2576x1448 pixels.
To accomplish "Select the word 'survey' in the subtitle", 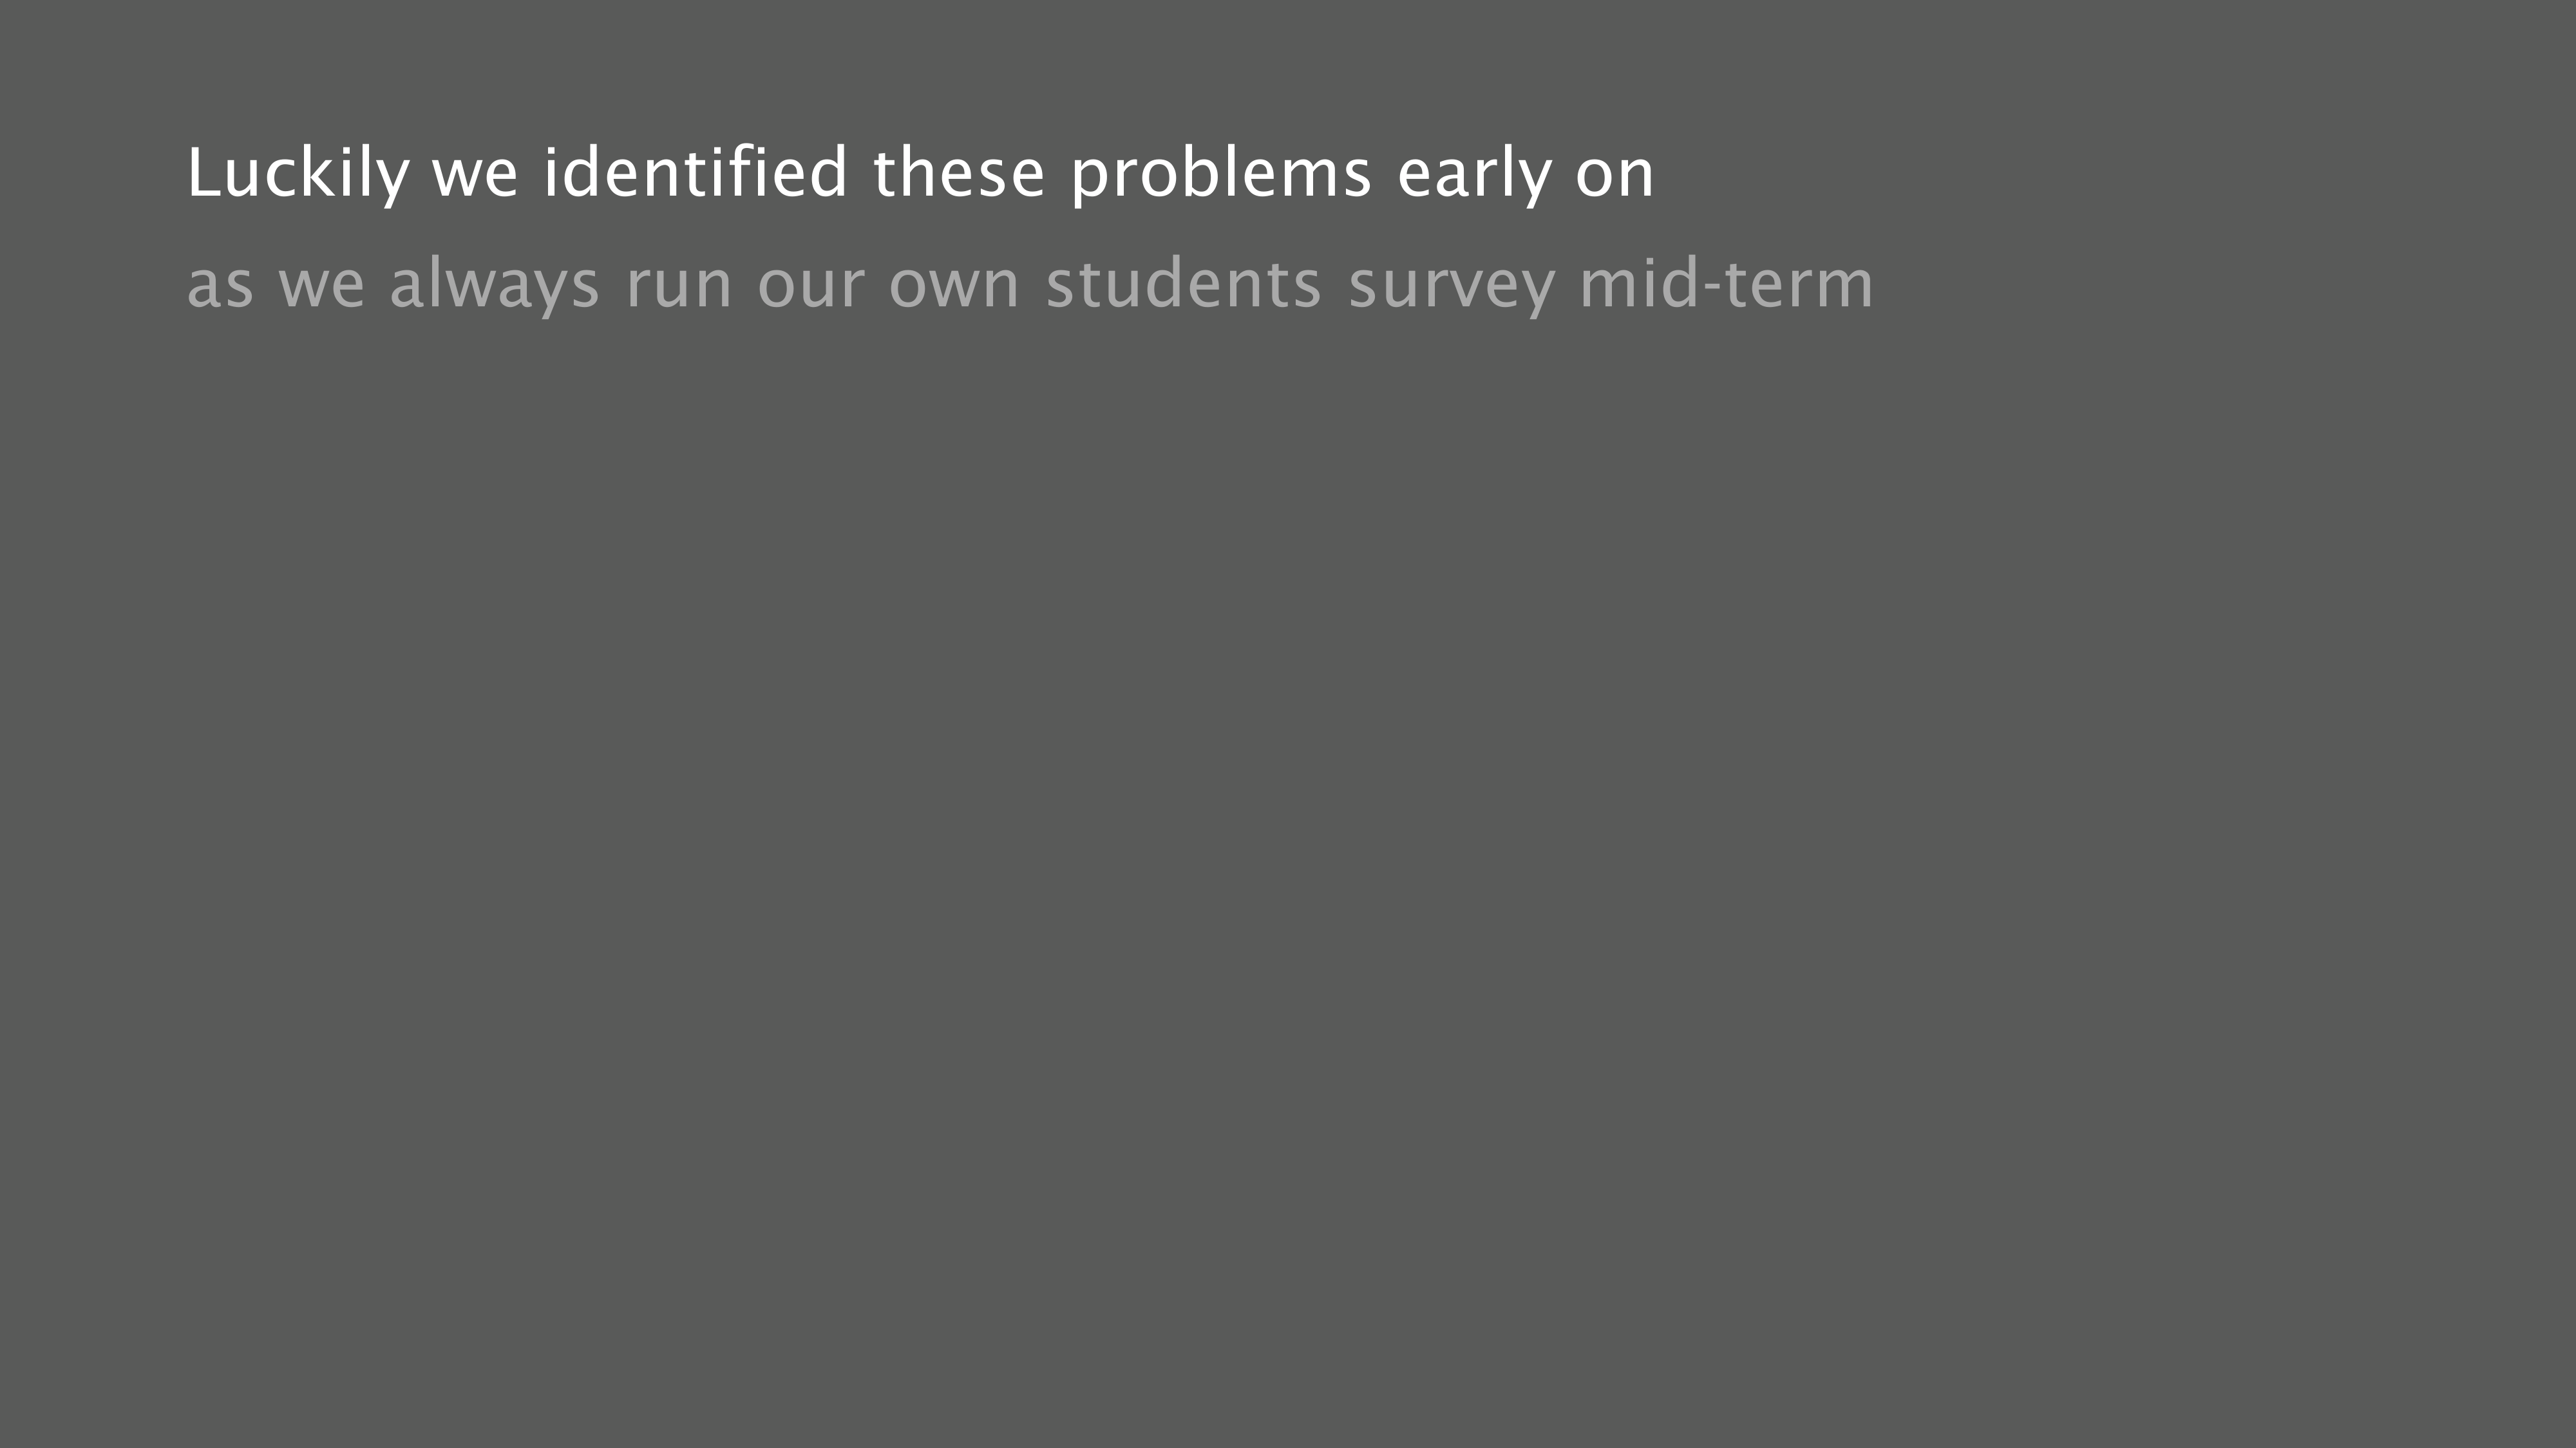I will pos(1451,285).
